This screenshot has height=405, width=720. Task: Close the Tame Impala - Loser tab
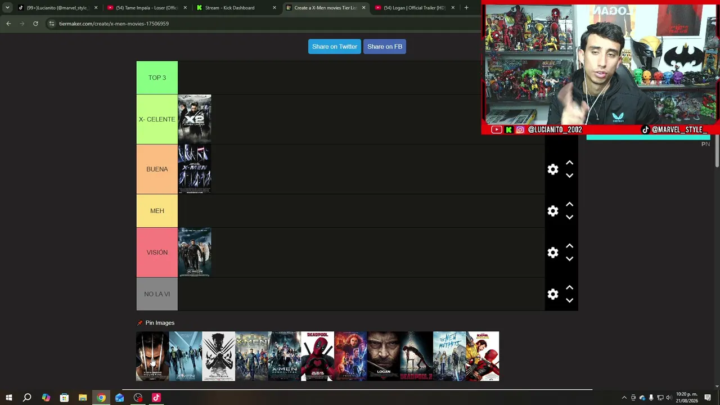pyautogui.click(x=185, y=8)
